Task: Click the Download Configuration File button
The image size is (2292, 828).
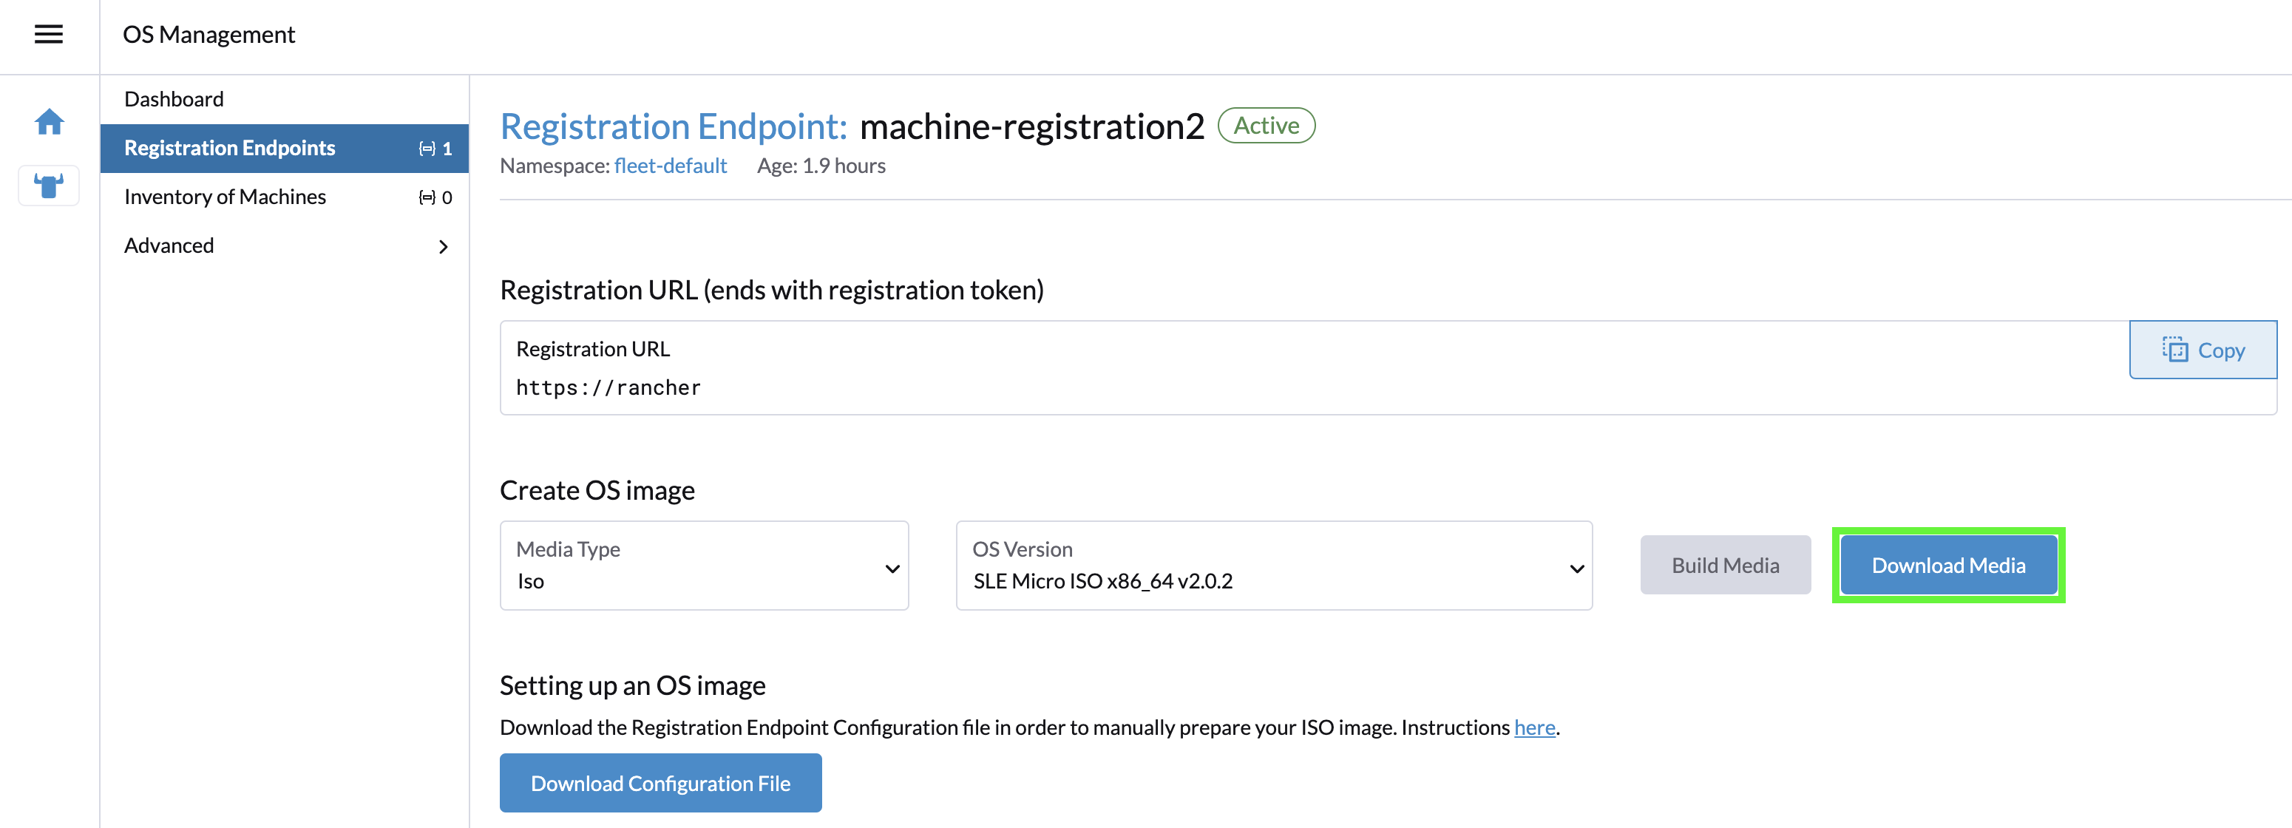Action: [x=660, y=783]
